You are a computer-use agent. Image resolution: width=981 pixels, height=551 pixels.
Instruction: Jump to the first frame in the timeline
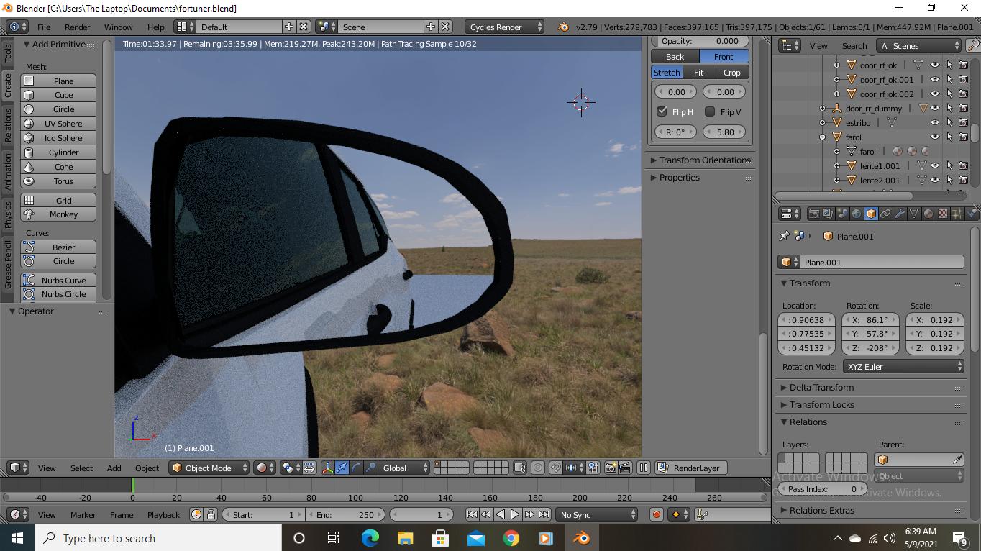click(x=472, y=514)
